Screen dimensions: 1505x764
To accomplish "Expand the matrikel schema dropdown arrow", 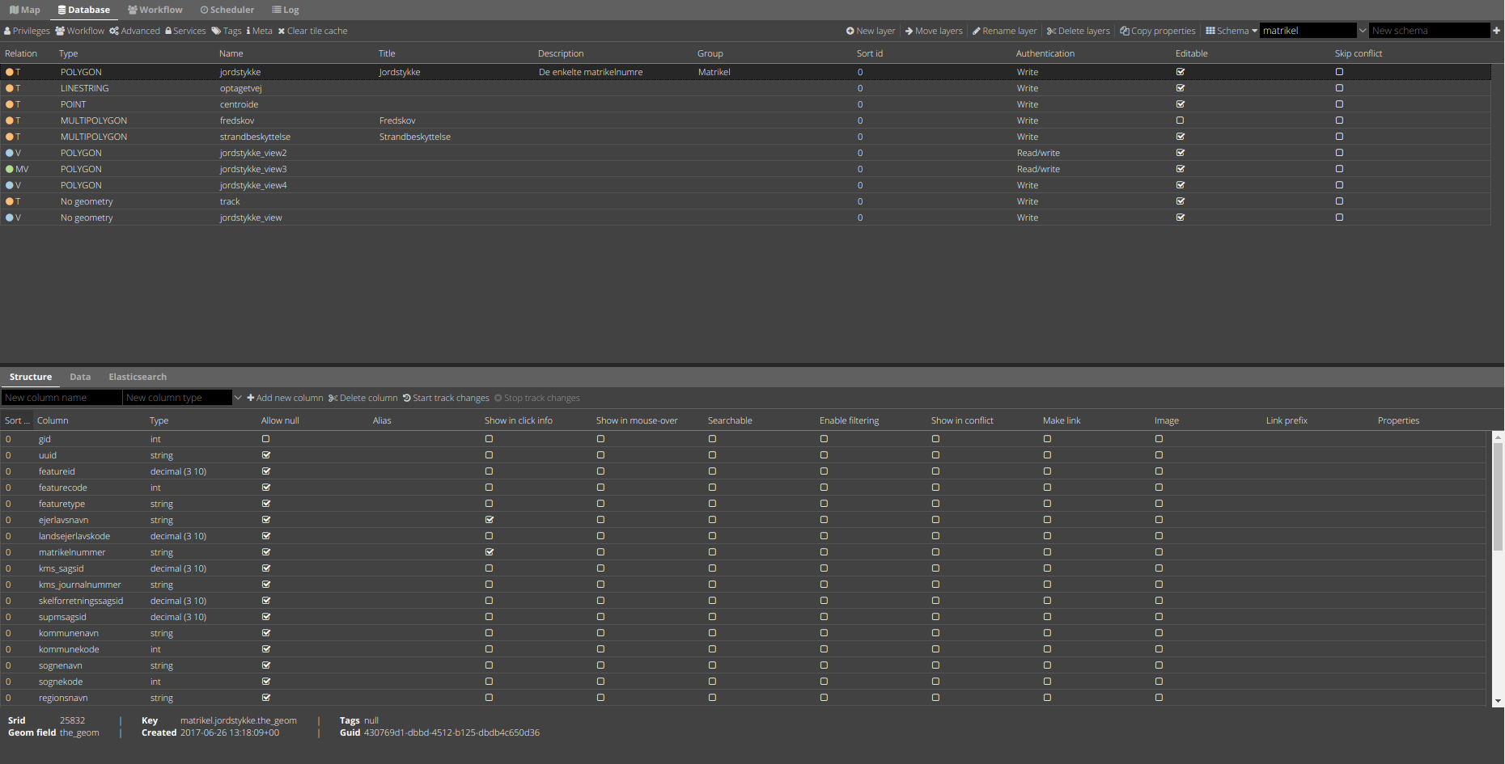I will pos(1363,31).
